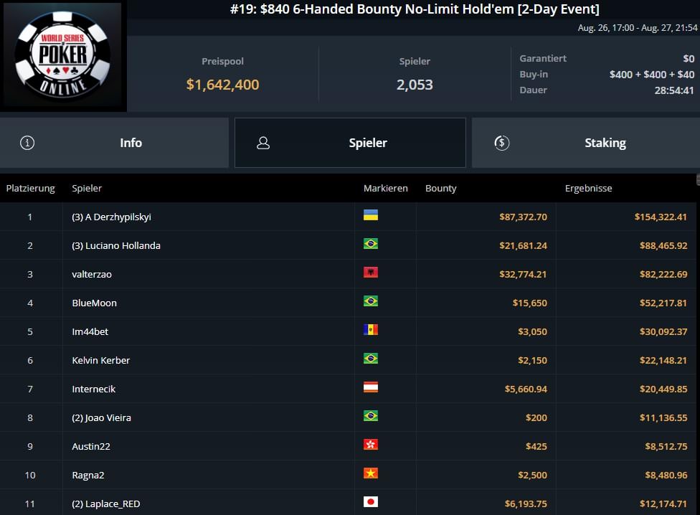Click Ukraine flag for A Derzhypilskyi
Viewport: 700px width, 515px height.
371,215
